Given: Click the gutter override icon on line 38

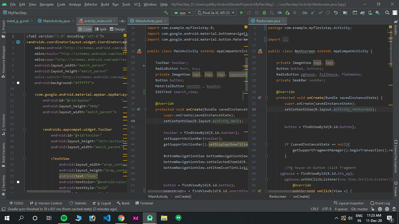Looking at the screenshot, I should pyautogui.click(x=138, y=109).
